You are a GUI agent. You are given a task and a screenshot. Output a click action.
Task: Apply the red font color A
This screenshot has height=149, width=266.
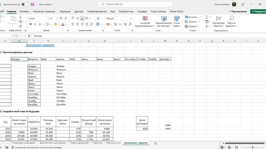[x=63, y=24]
